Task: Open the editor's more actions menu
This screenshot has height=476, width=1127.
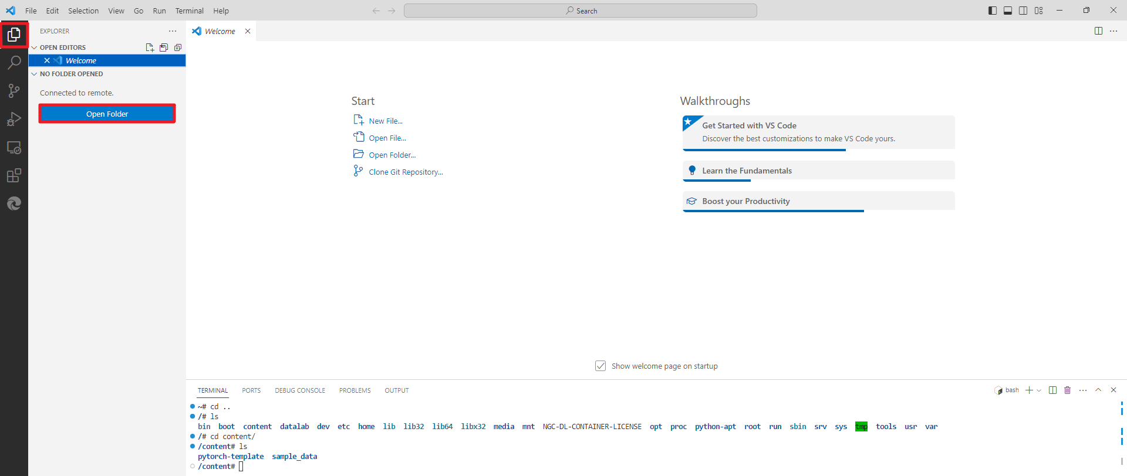Action: click(x=1113, y=31)
